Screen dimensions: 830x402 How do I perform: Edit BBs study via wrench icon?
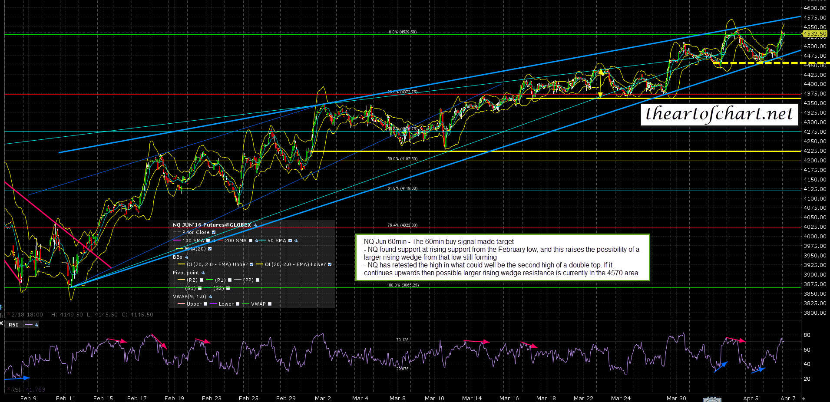pyautogui.click(x=187, y=257)
